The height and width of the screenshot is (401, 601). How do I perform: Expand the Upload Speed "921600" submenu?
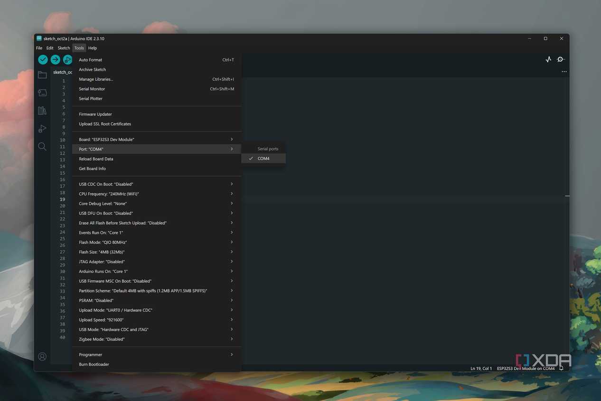157,320
